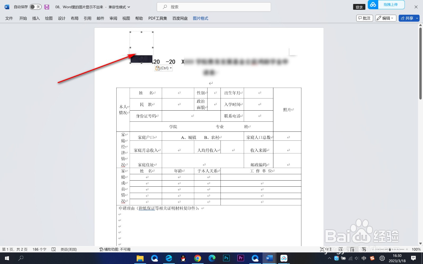Click the Save icon in the title bar
The image size is (423, 264).
click(x=47, y=7)
